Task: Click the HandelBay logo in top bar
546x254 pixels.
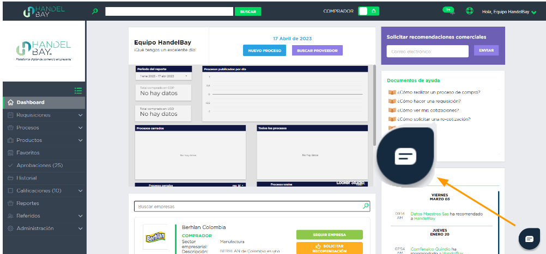Action: click(44, 11)
